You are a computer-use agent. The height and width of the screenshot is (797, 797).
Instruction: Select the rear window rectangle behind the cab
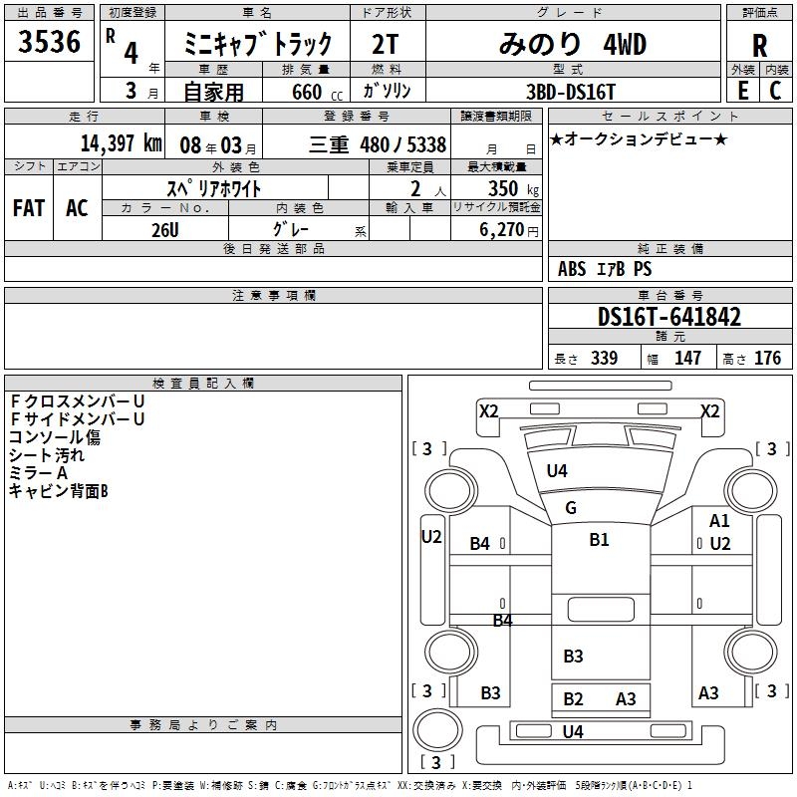click(x=601, y=610)
